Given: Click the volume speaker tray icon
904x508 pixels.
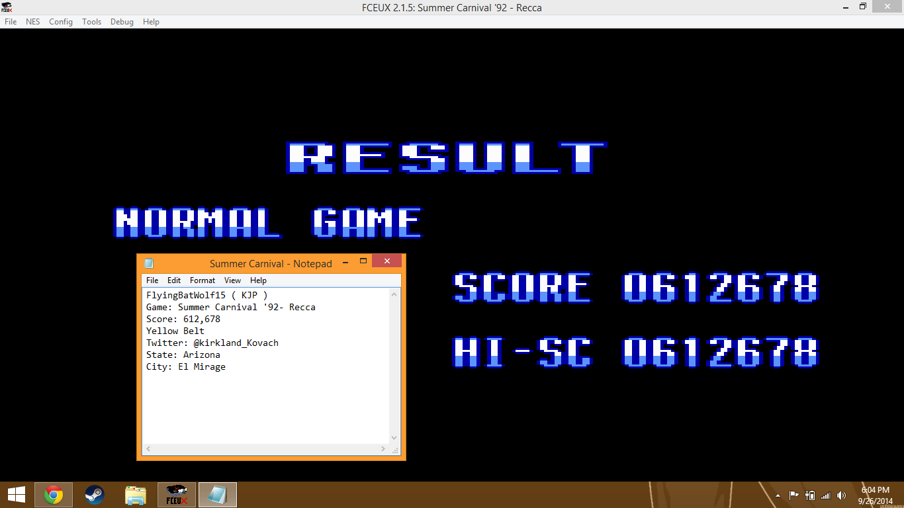Looking at the screenshot, I should (841, 495).
